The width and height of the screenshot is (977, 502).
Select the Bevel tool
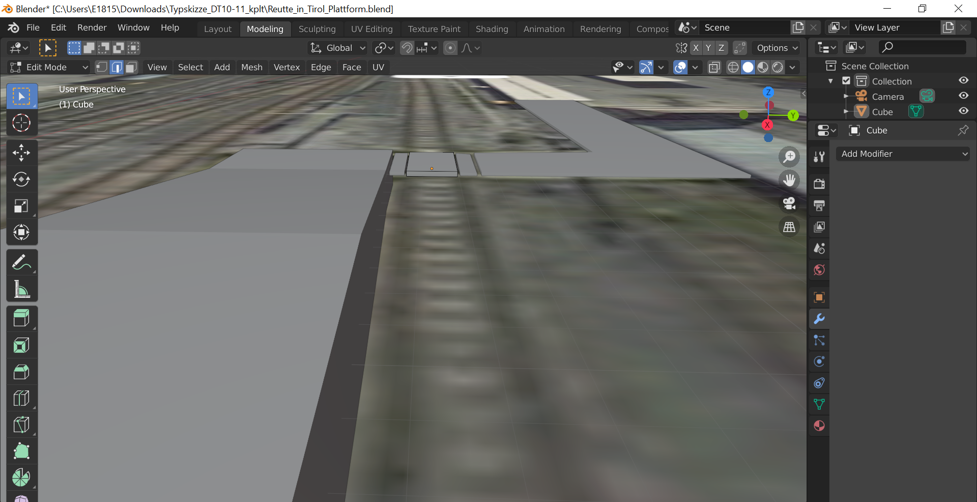tap(21, 372)
